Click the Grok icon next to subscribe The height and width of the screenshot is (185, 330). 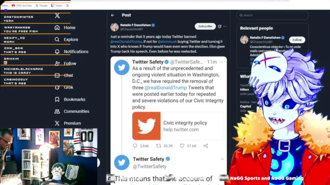coord(219,26)
